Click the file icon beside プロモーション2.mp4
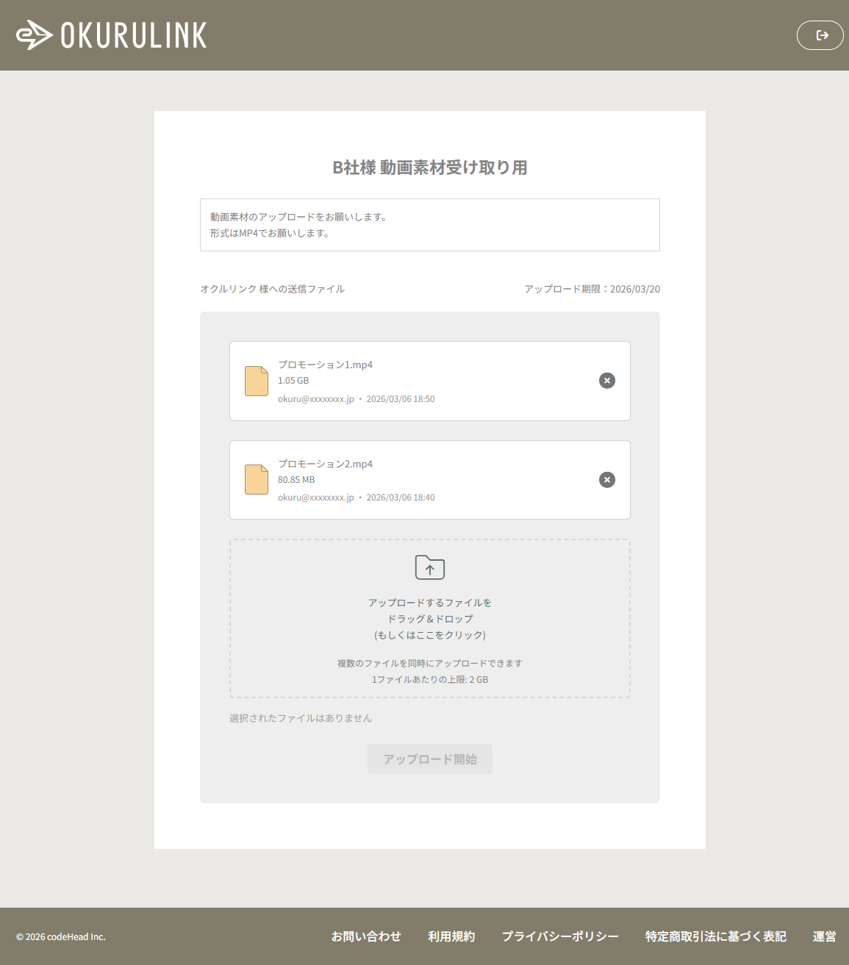 (256, 479)
